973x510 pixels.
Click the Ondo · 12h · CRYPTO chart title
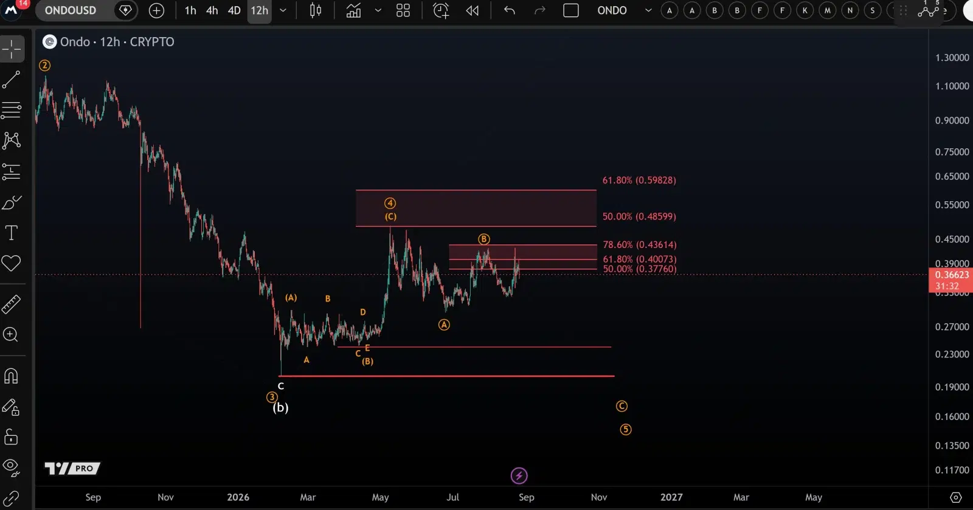point(117,42)
